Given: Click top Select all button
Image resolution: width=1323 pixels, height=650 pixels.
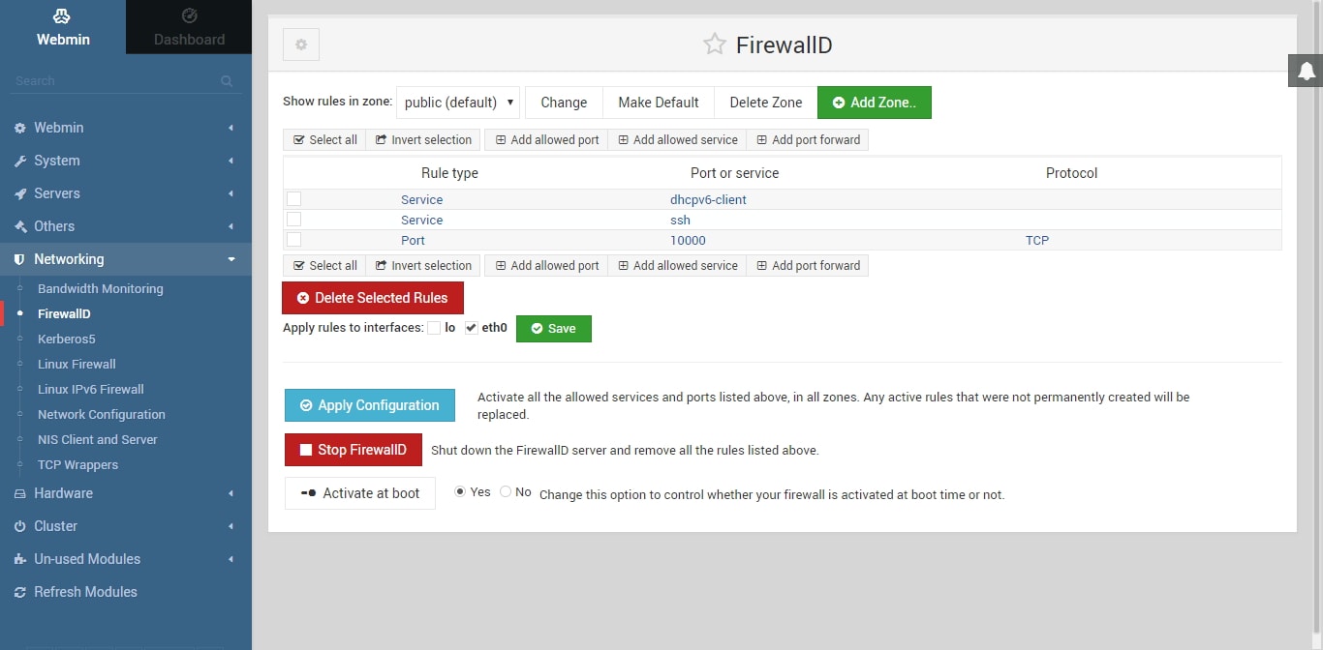Looking at the screenshot, I should (x=324, y=140).
